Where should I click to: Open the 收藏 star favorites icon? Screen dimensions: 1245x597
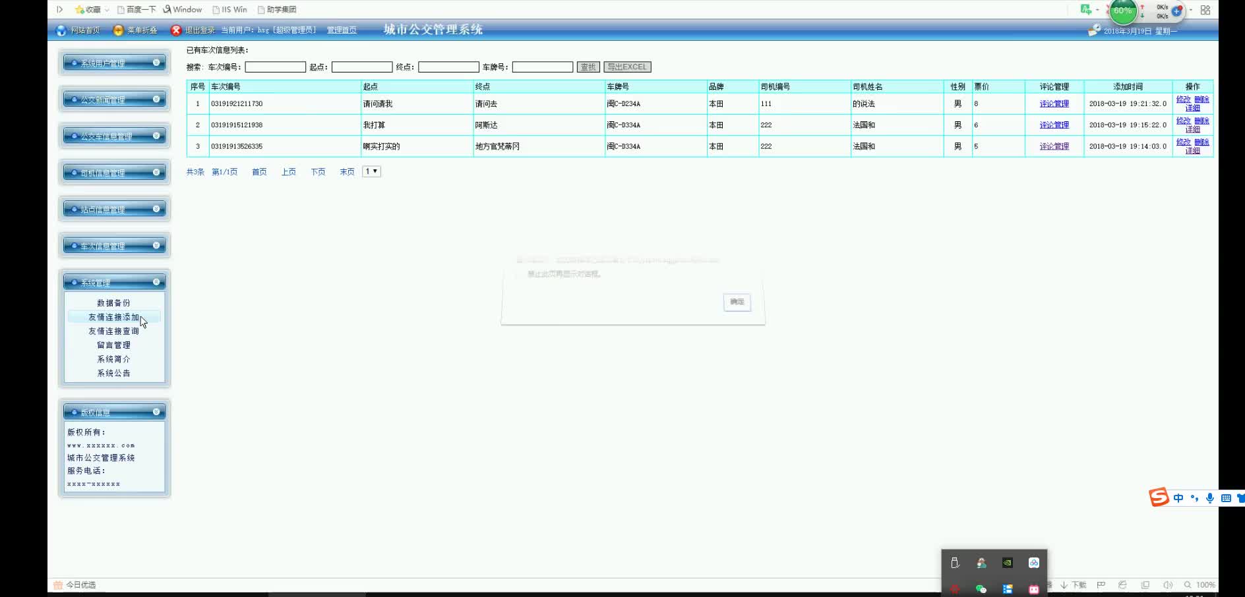80,9
